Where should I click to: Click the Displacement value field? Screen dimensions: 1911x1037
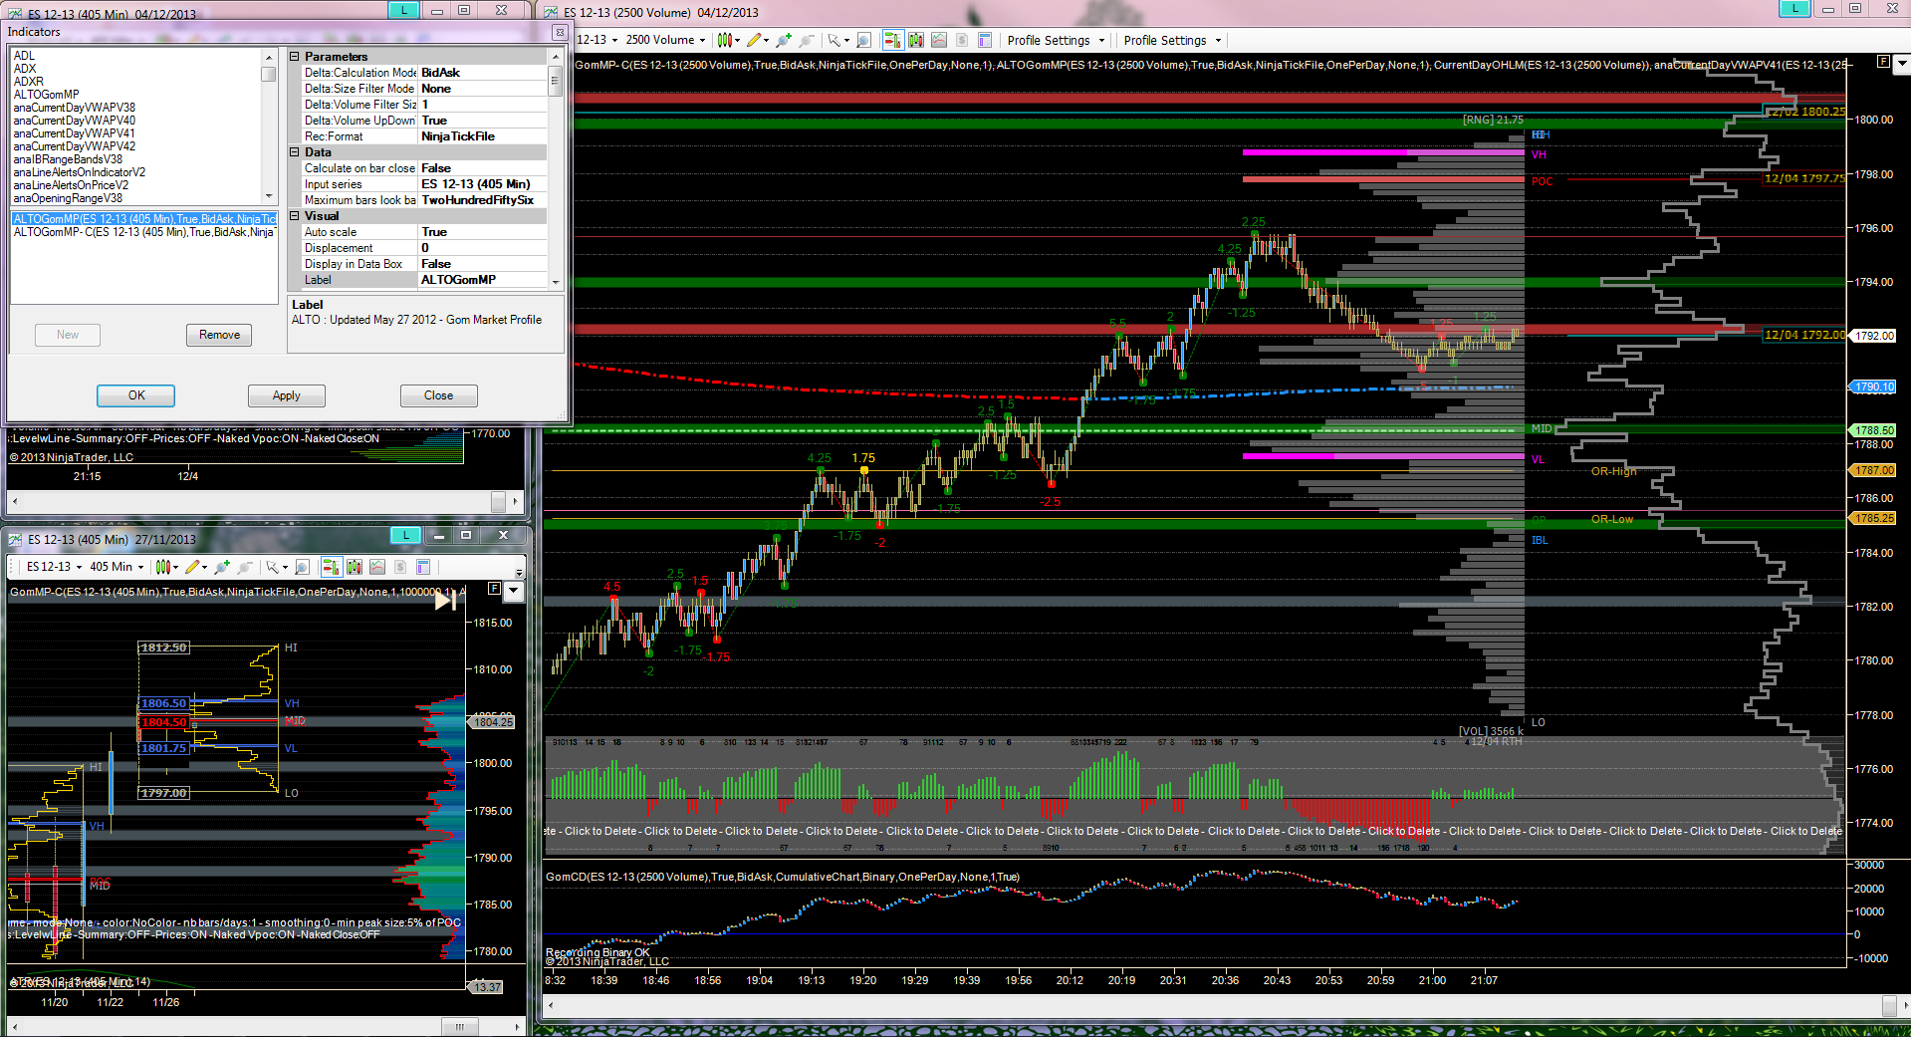coord(483,248)
